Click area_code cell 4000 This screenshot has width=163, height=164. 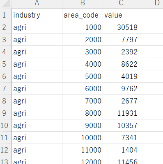[x=83, y=64]
